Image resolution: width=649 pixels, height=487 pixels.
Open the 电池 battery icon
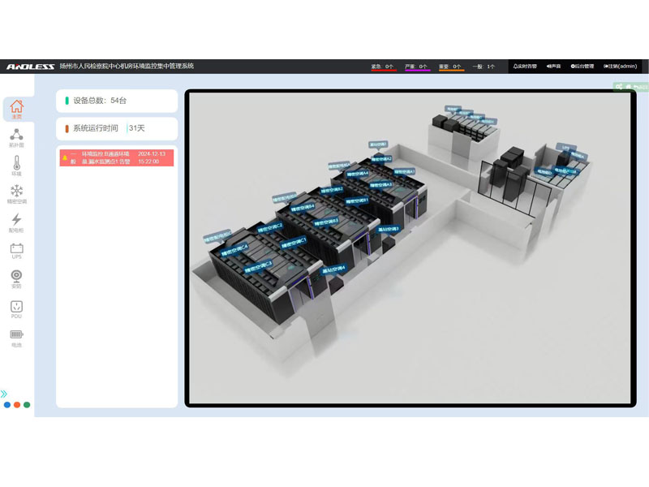pyautogui.click(x=16, y=337)
